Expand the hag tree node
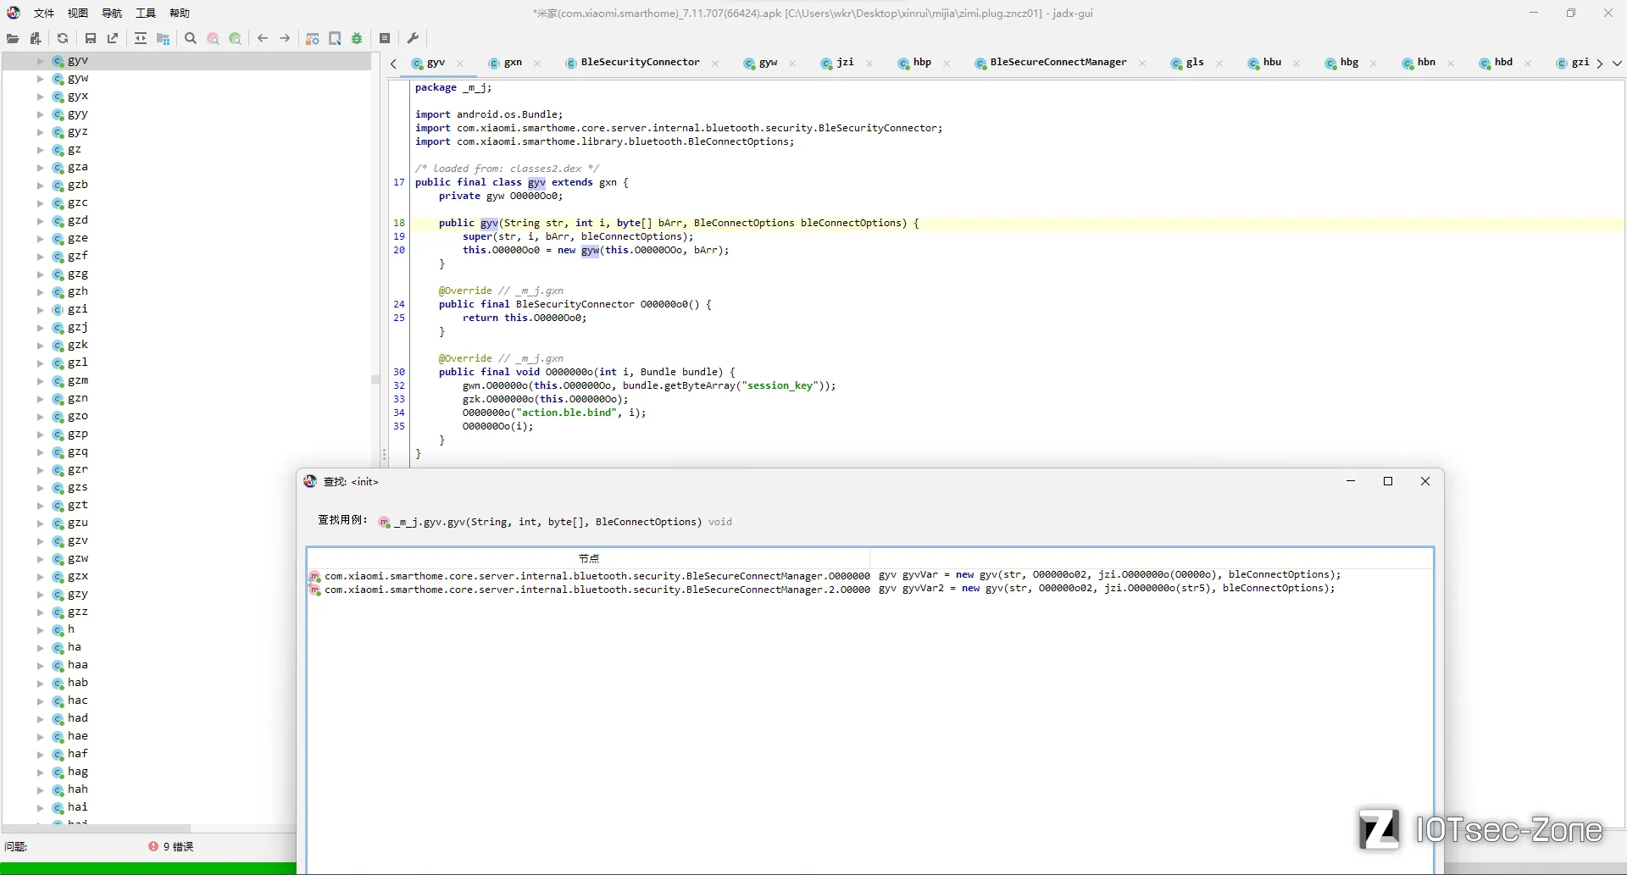 tap(40, 773)
